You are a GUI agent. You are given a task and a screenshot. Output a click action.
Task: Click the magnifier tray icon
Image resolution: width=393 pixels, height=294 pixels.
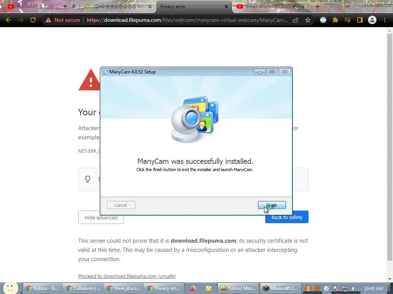317,289
